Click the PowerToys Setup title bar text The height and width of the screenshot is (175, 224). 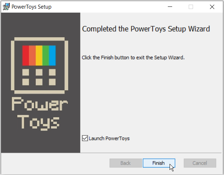pyautogui.click(x=31, y=7)
